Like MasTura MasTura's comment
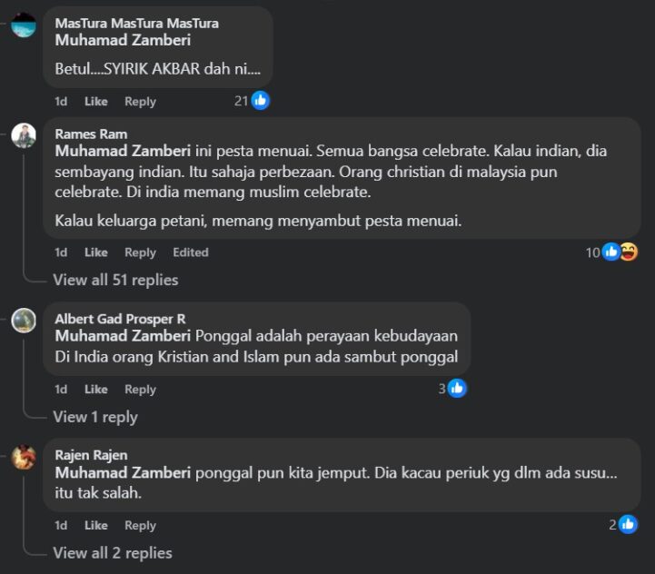The height and width of the screenshot is (574, 655). coord(96,102)
